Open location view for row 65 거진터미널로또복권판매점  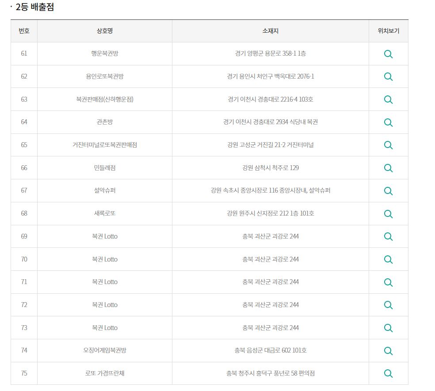(388, 145)
